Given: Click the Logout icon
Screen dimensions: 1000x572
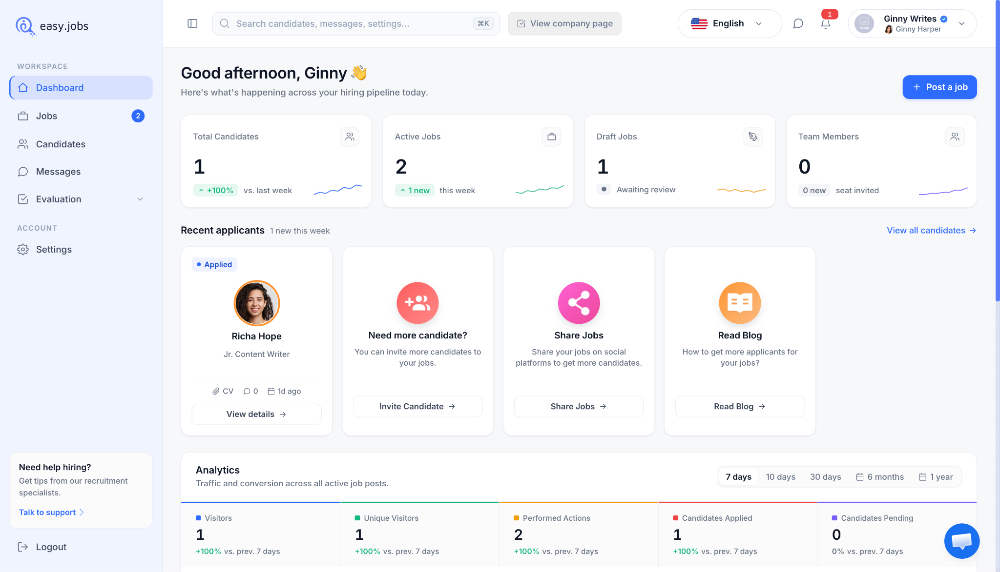Looking at the screenshot, I should tap(23, 547).
